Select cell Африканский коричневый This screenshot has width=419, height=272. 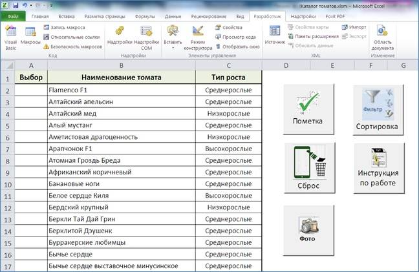point(122,172)
